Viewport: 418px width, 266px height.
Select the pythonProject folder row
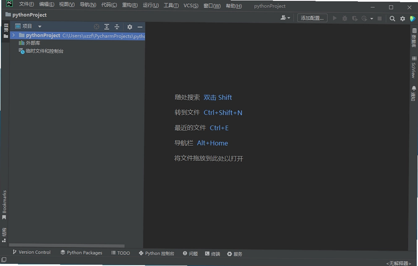tap(78, 35)
